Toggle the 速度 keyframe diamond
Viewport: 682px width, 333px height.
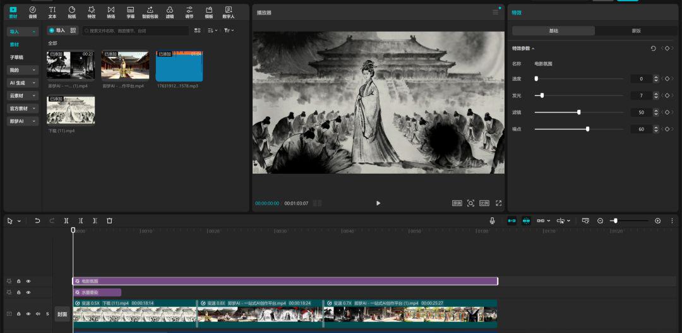click(x=667, y=79)
